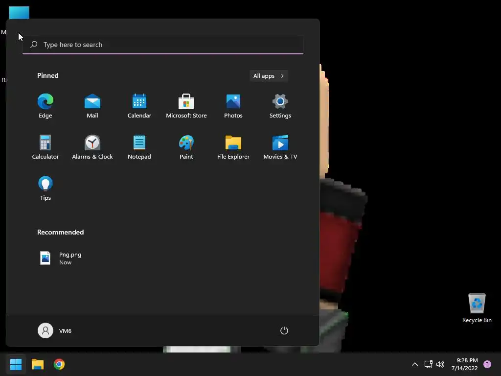Expand the All apps list
501x376 pixels.
point(269,76)
